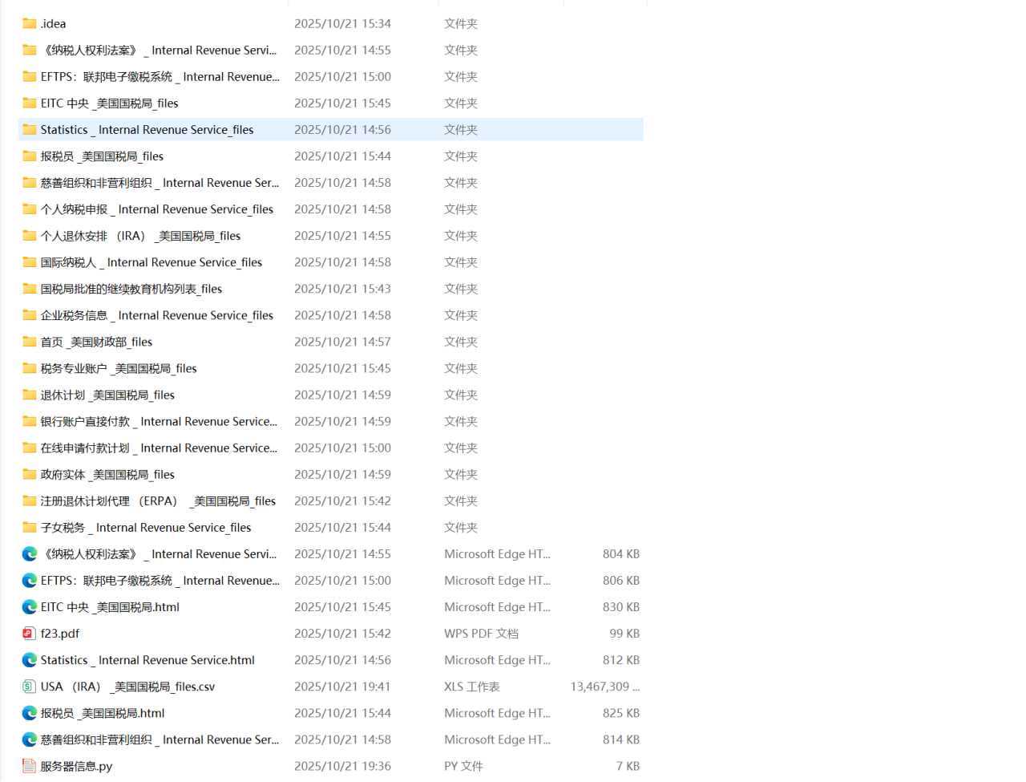This screenshot has height=782, width=1026.
Task: Click the 文件夹 type label in the .idea row
Action: click(x=461, y=23)
